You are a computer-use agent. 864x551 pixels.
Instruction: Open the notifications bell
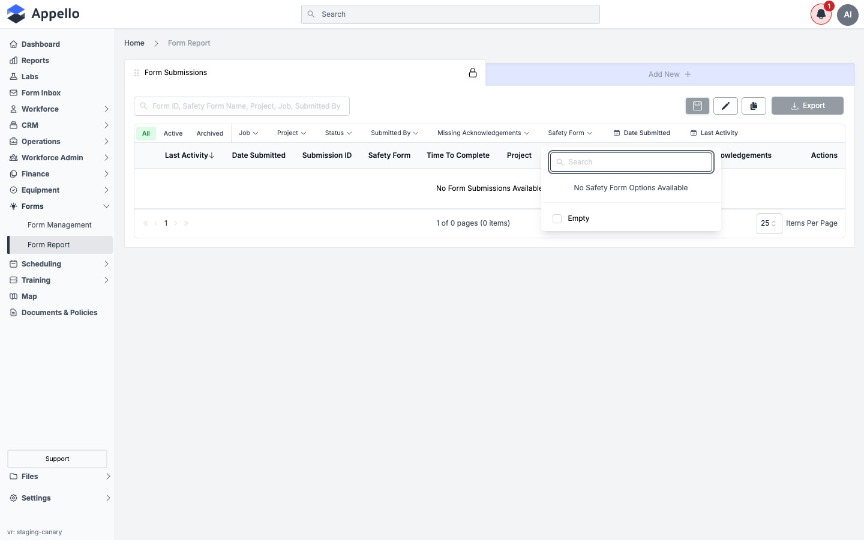click(x=821, y=14)
